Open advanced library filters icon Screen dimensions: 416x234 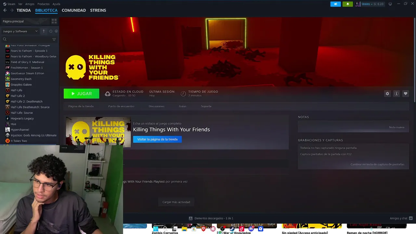(54, 39)
